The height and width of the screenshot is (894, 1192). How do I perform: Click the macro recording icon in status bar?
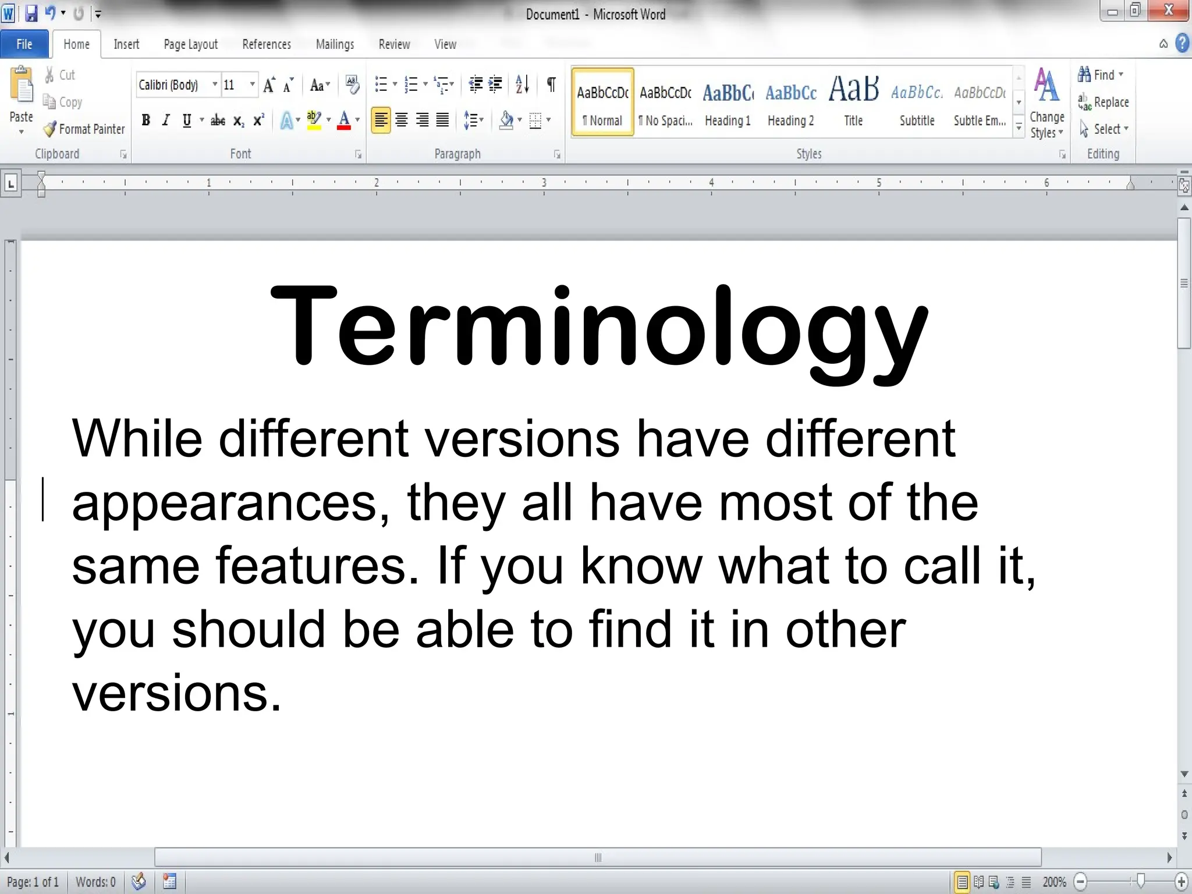click(169, 881)
